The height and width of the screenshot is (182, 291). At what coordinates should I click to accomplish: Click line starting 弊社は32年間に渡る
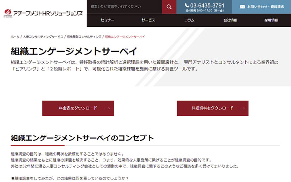125,166
